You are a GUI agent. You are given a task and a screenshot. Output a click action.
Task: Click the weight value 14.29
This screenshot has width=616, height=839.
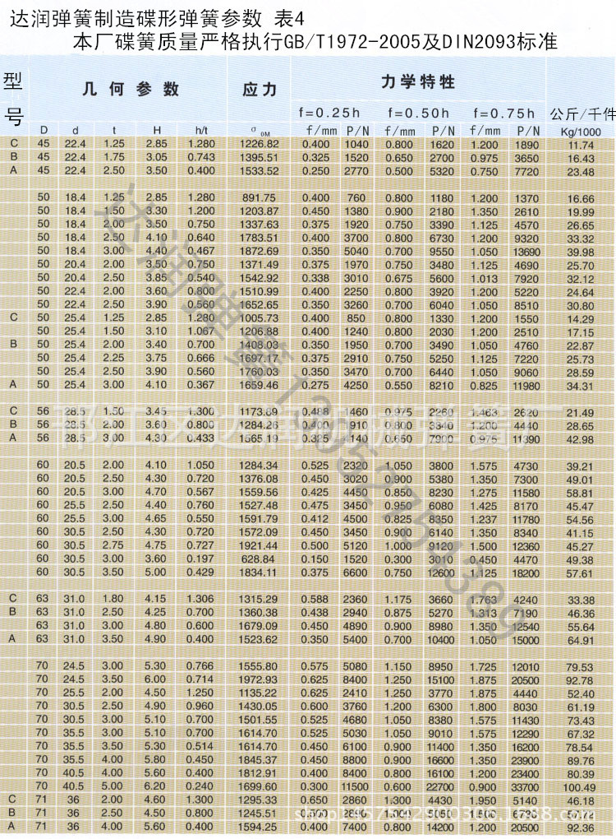click(x=581, y=319)
